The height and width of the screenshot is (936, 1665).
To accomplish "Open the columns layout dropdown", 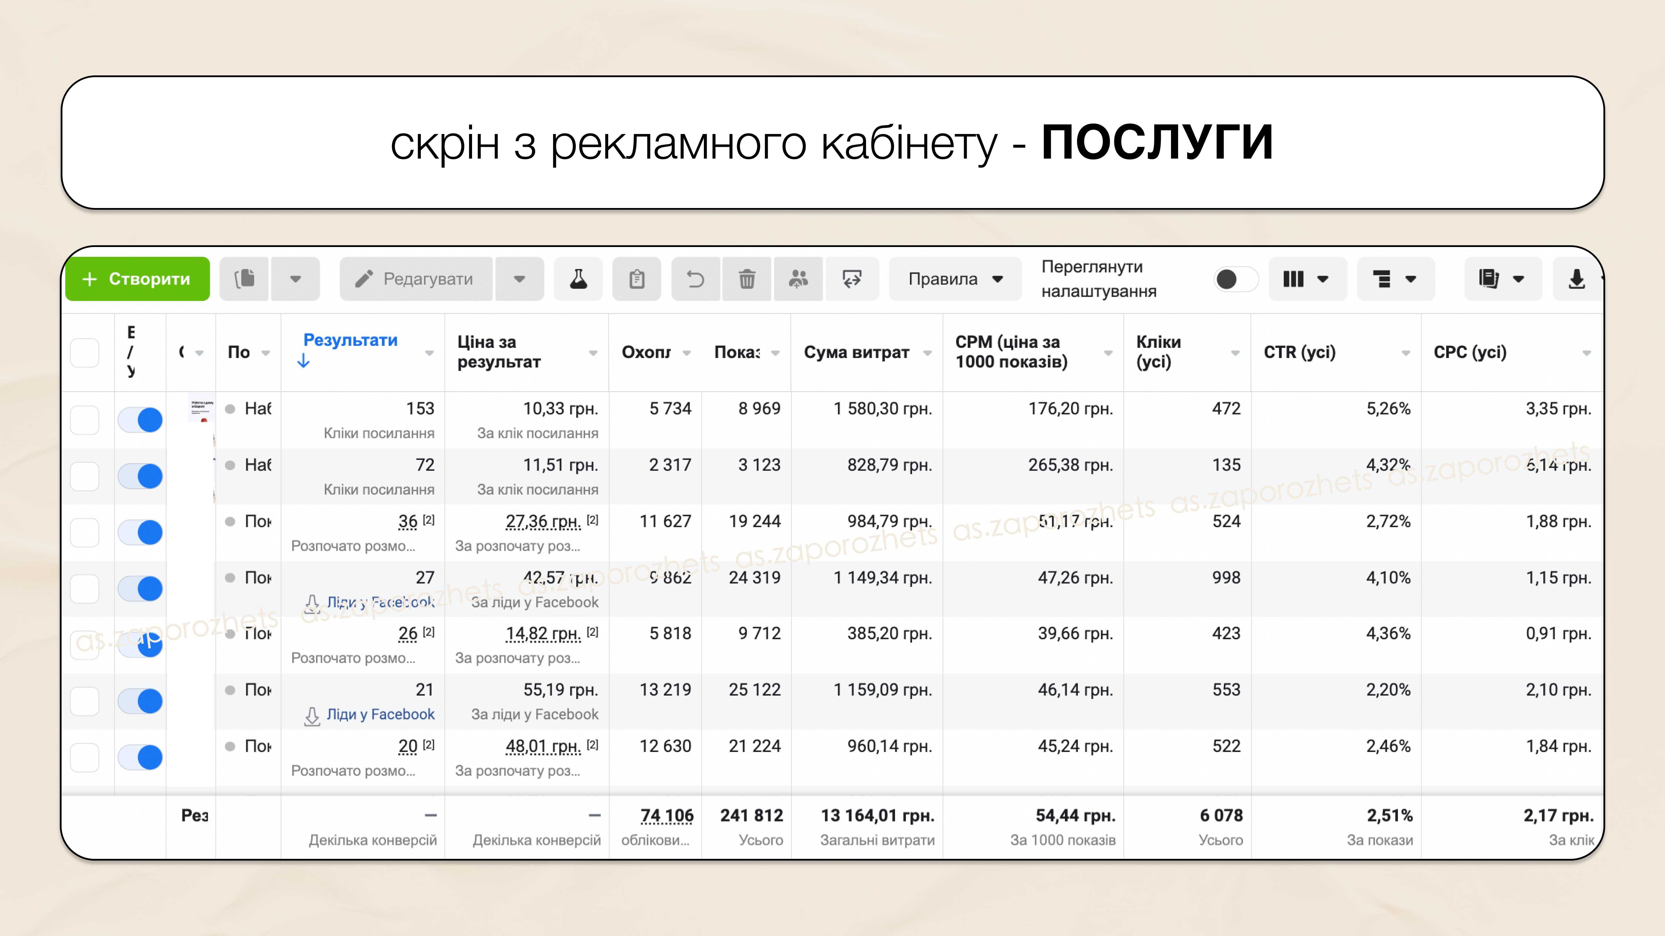I will pos(1307,279).
